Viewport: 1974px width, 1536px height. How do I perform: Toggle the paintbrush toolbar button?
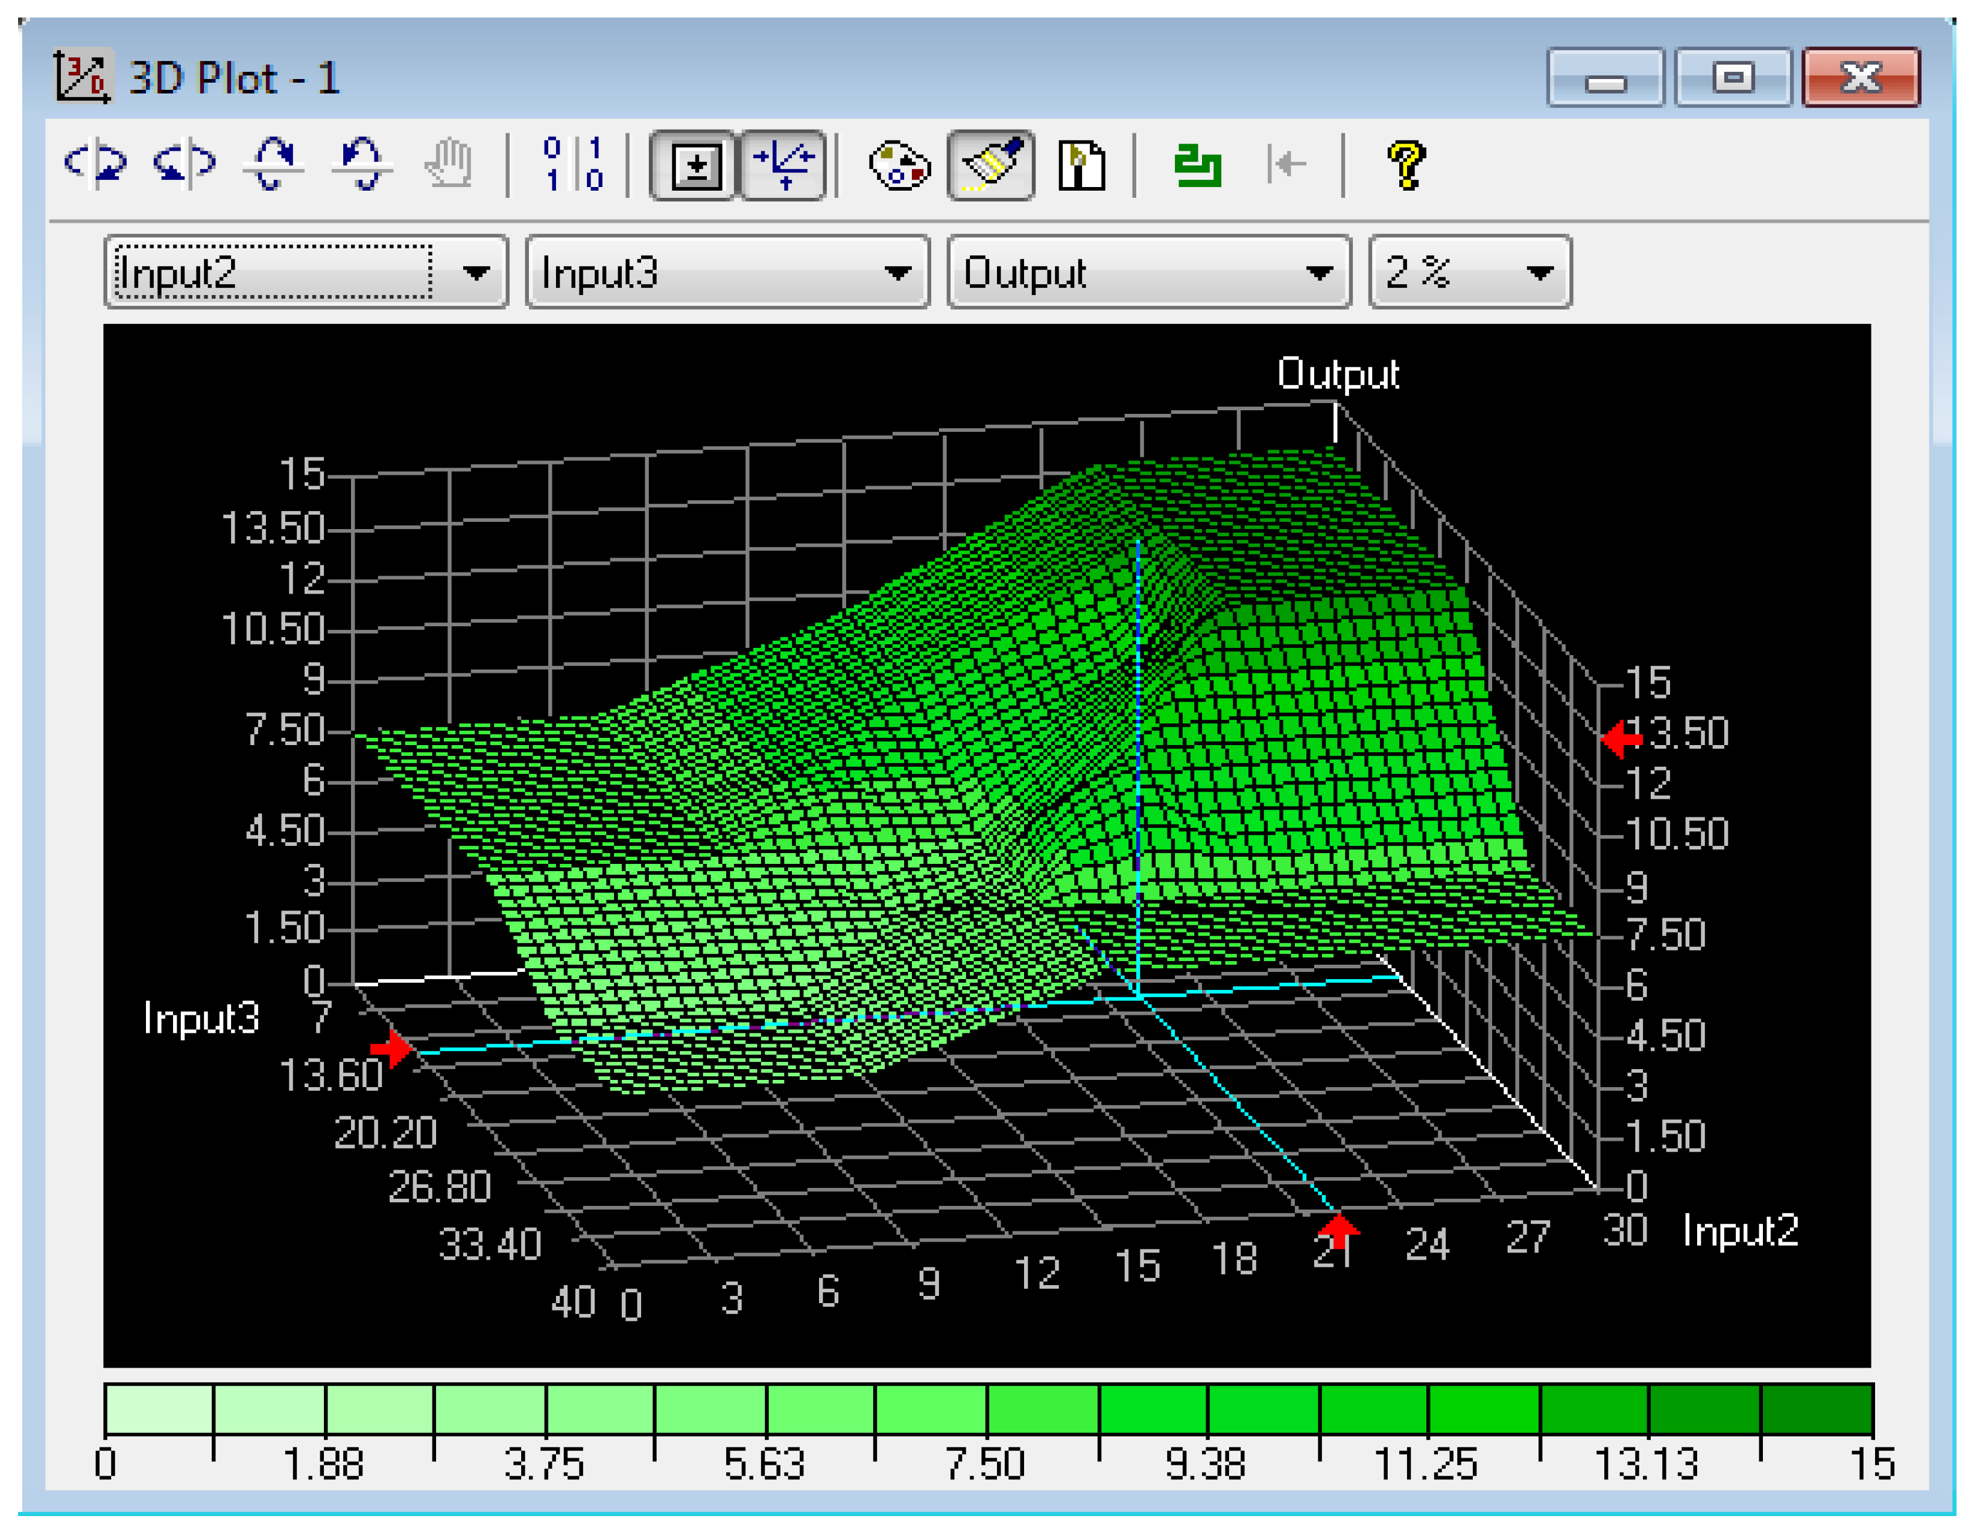coord(992,165)
